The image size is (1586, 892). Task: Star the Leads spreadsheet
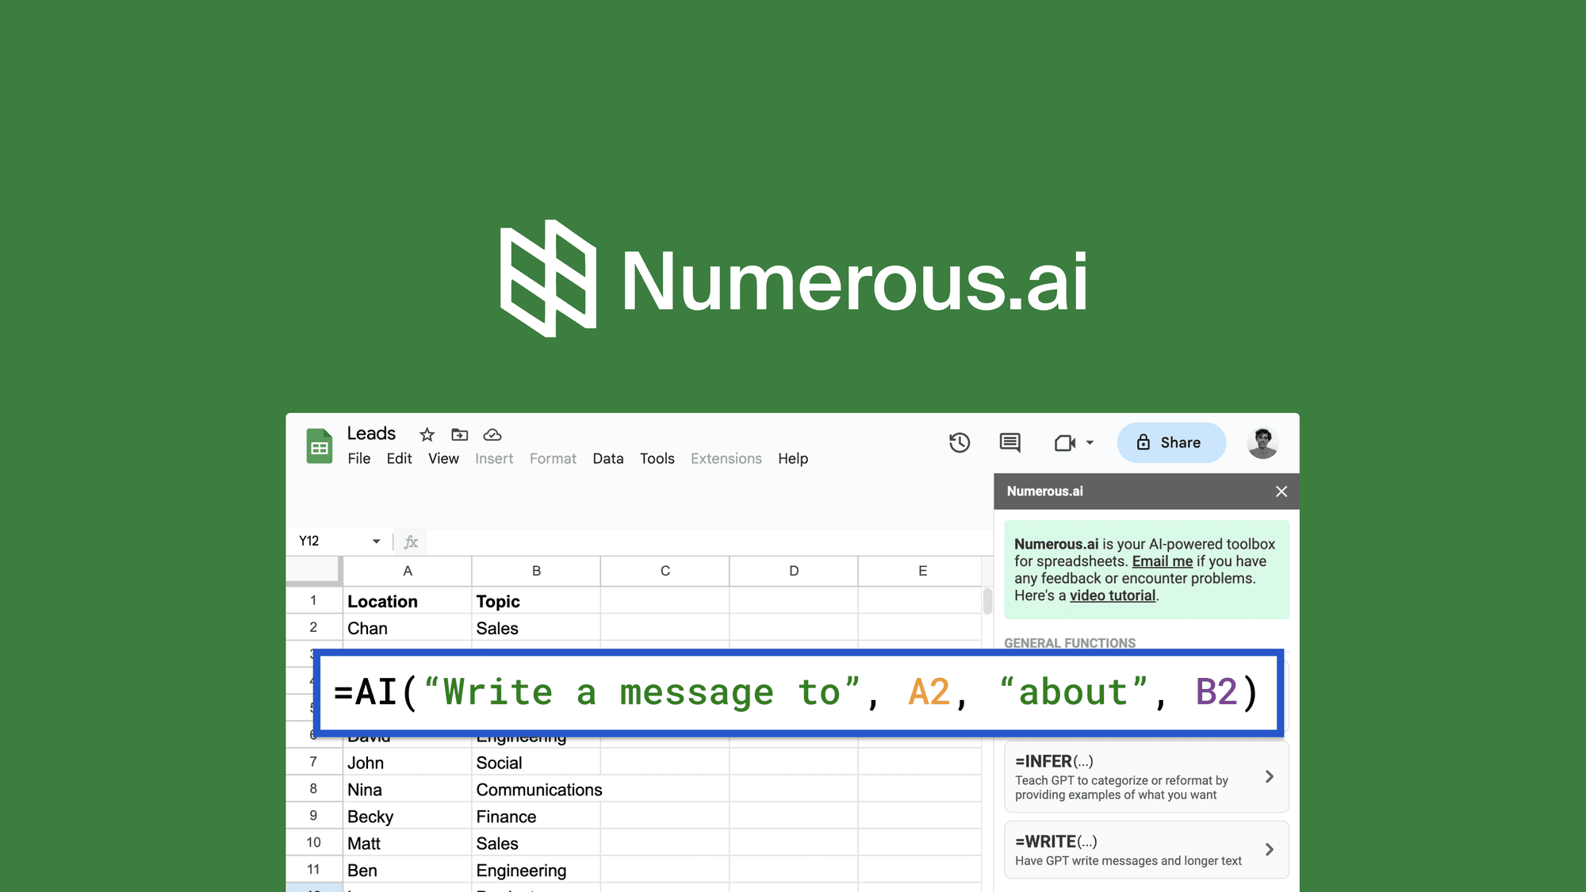click(426, 435)
